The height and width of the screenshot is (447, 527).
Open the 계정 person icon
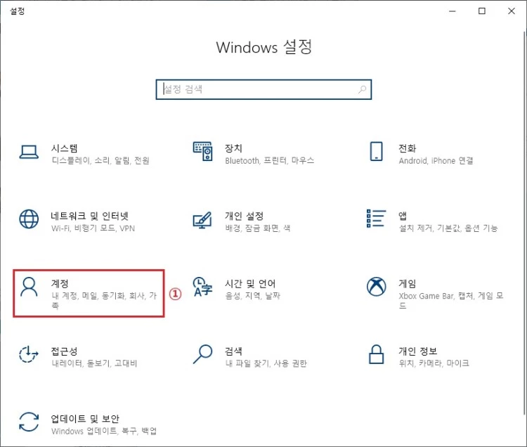29,287
